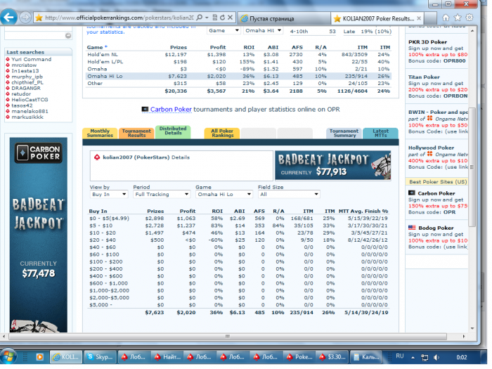Open the Кальк... calculator taskbar button
492x369 pixels.
(x=366, y=357)
